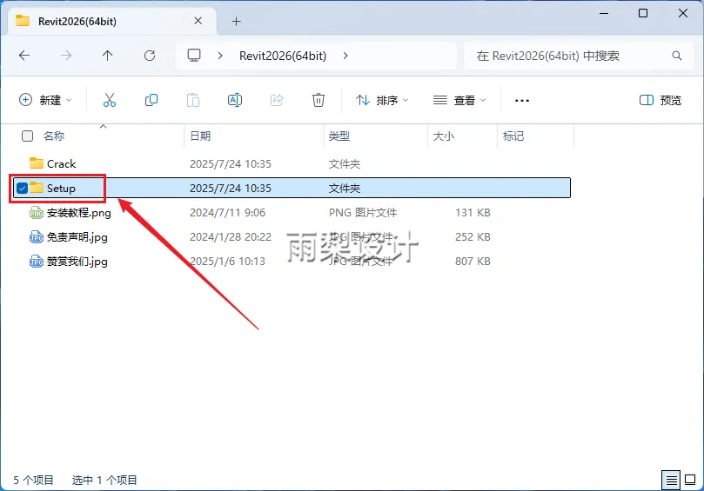Uncheck the Setup folder checkbox
704x491 pixels.
coord(22,188)
